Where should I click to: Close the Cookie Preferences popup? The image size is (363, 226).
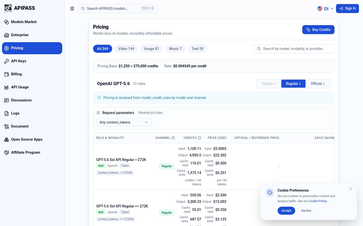pyautogui.click(x=351, y=189)
